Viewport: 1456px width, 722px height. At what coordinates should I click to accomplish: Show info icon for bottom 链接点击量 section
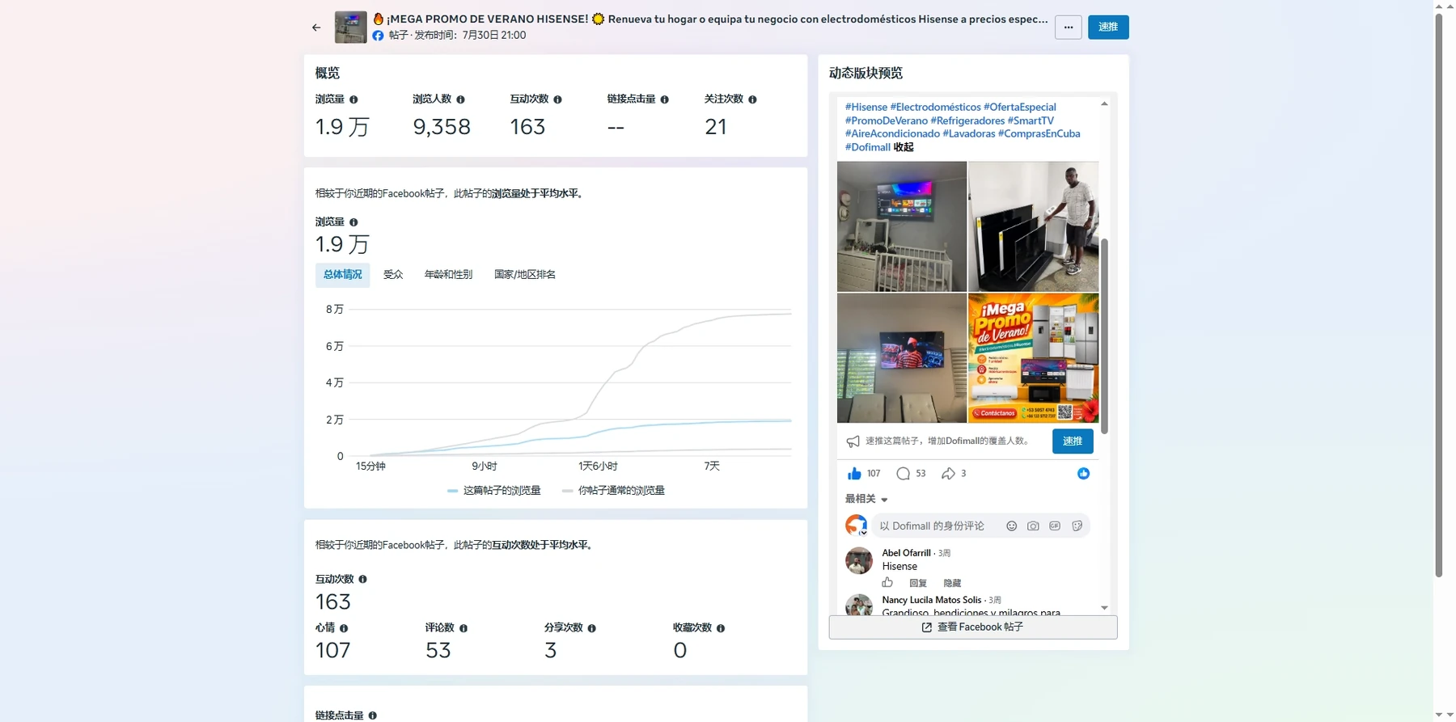tap(372, 716)
